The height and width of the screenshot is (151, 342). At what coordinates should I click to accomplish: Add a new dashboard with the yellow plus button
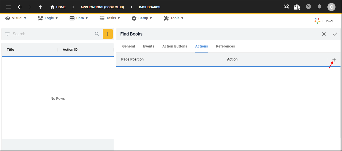click(108, 34)
